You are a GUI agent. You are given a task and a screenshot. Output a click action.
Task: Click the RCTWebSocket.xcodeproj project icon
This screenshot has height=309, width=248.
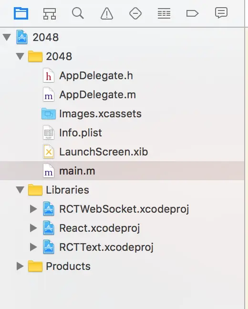pyautogui.click(x=49, y=209)
